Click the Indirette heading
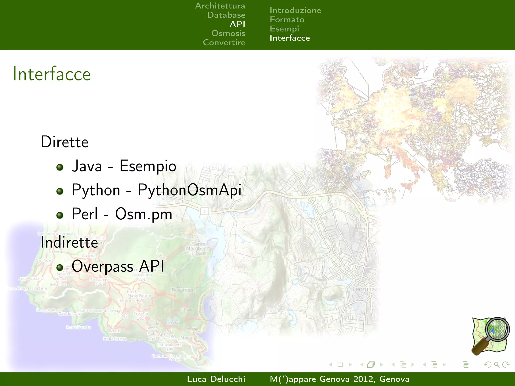515x386 pixels. (69, 242)
